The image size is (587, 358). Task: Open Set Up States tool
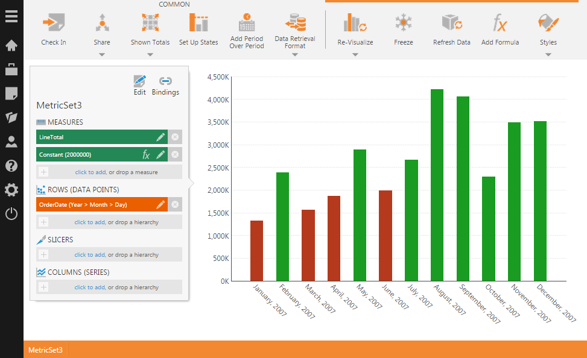tap(198, 24)
